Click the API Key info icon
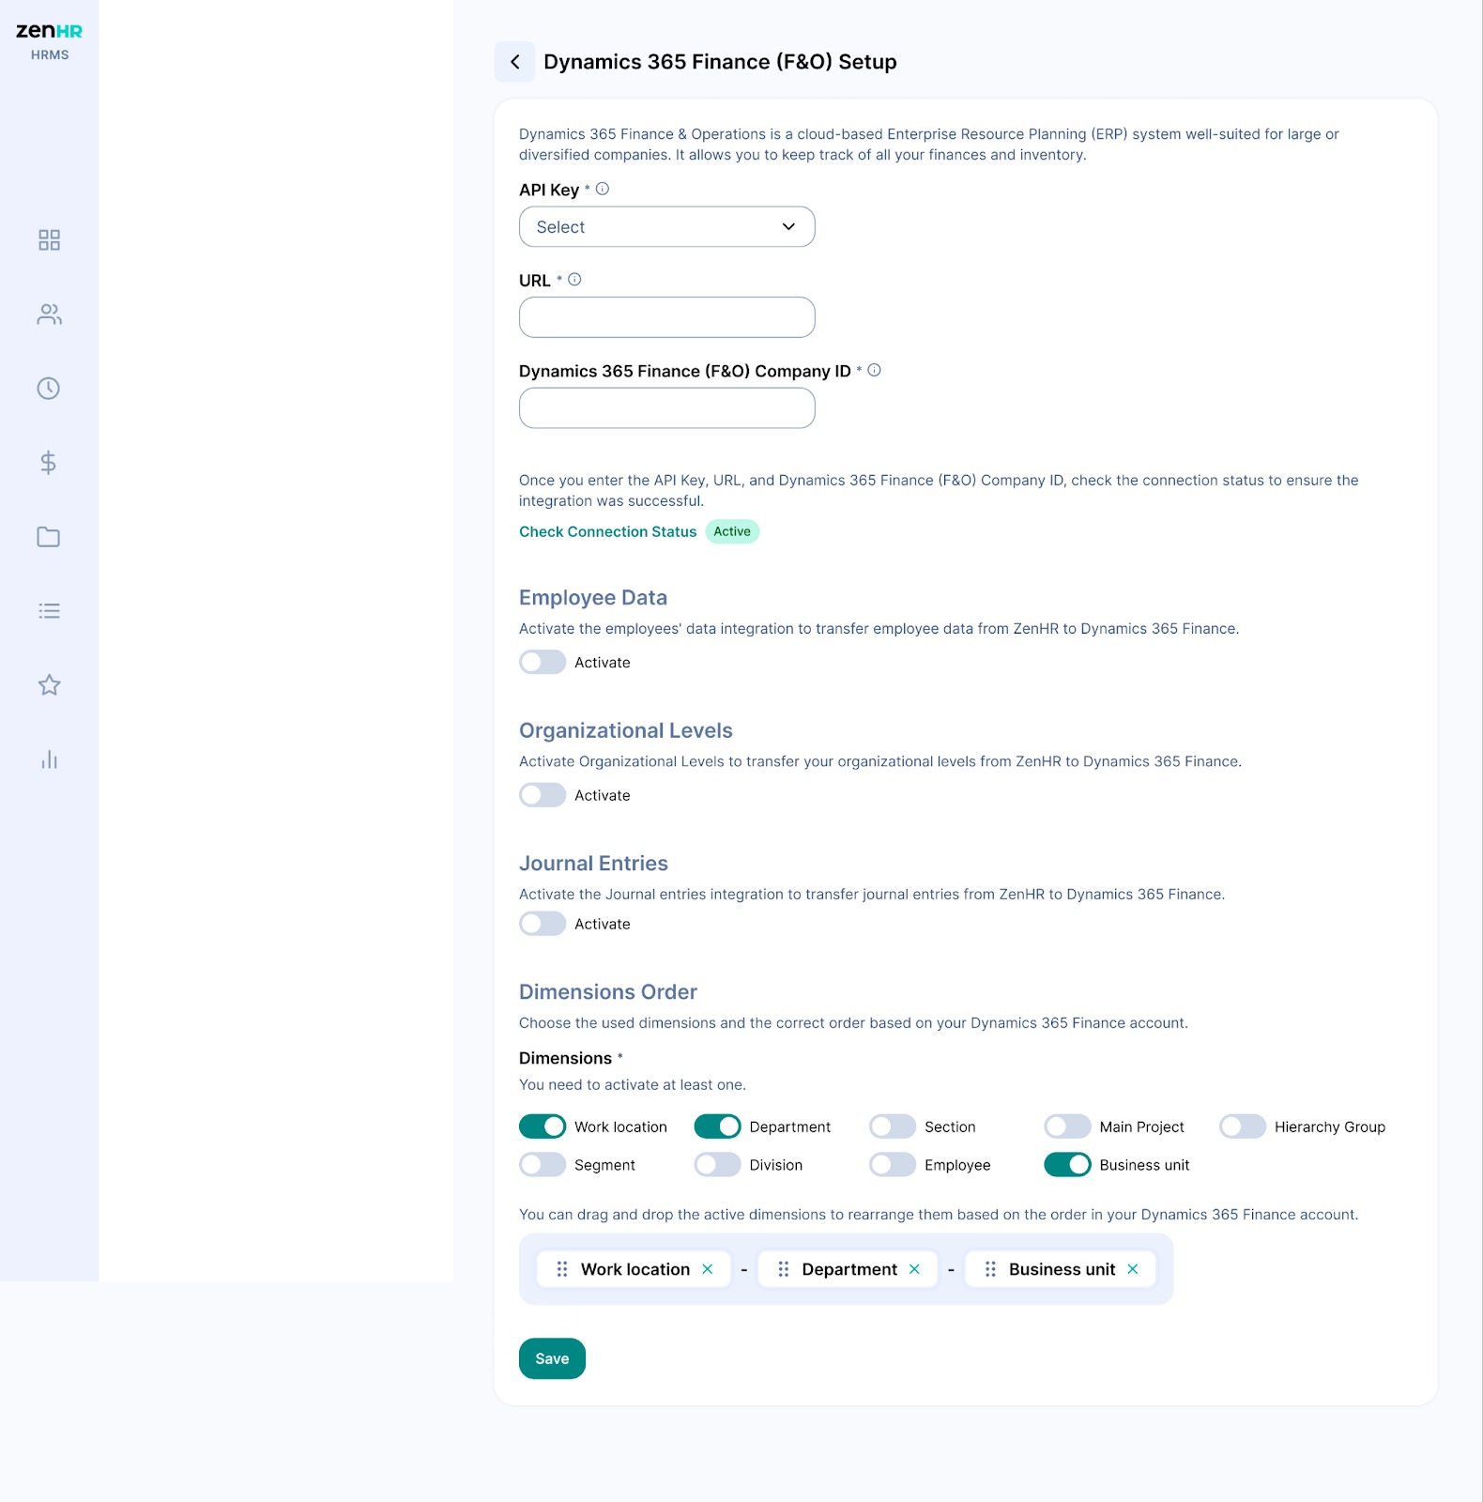This screenshot has width=1483, height=1502. coord(603,189)
